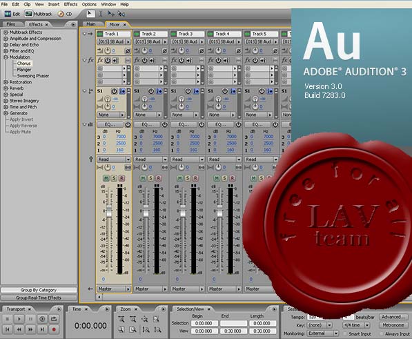Image resolution: width=412 pixels, height=339 pixels.
Task: Click the Advanced session button
Action: click(393, 317)
